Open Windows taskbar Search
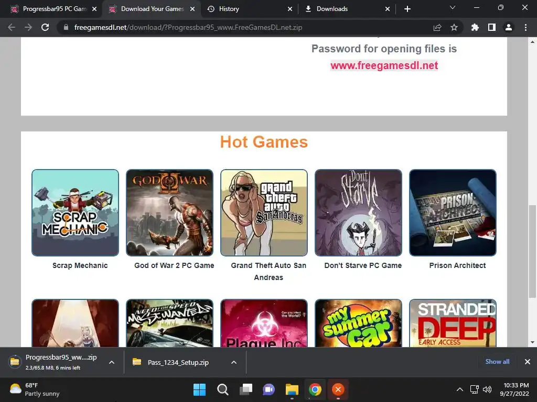Image resolution: width=537 pixels, height=402 pixels. pos(222,389)
